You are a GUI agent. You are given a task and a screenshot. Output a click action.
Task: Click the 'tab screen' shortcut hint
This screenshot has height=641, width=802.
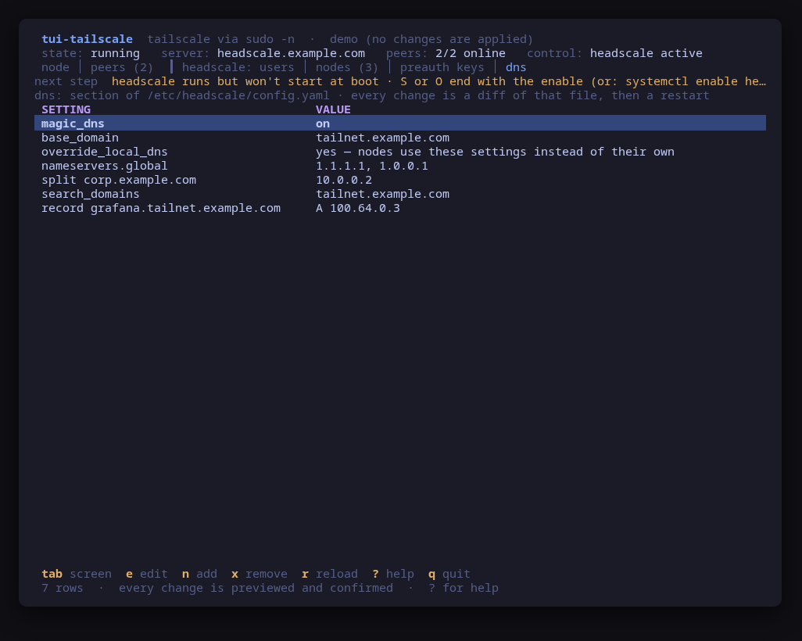coord(76,574)
